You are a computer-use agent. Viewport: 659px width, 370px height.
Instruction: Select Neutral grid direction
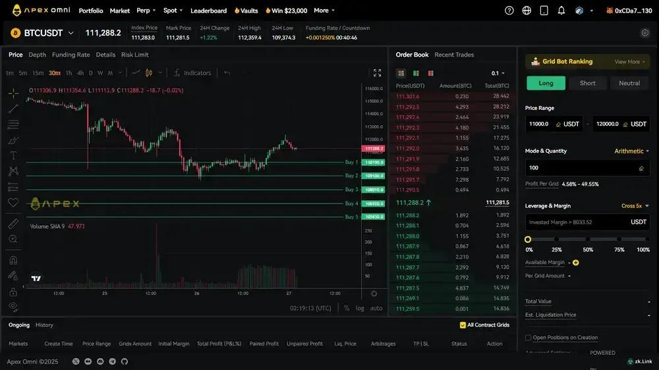coord(629,83)
